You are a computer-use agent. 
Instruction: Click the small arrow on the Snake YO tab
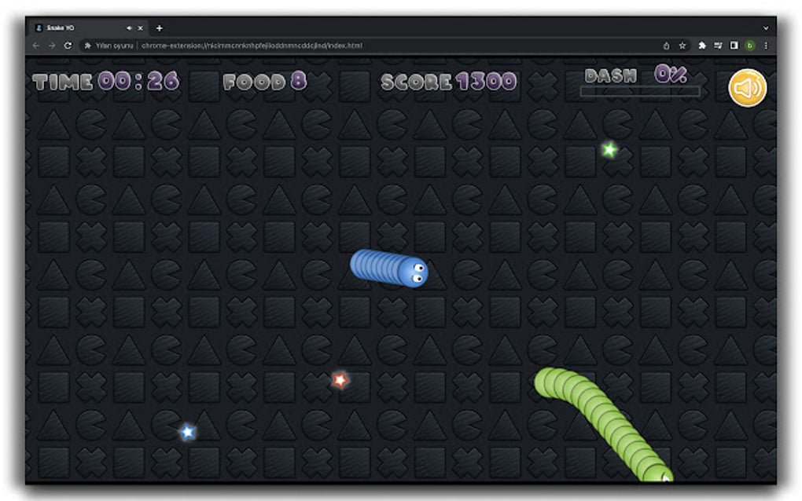129,28
